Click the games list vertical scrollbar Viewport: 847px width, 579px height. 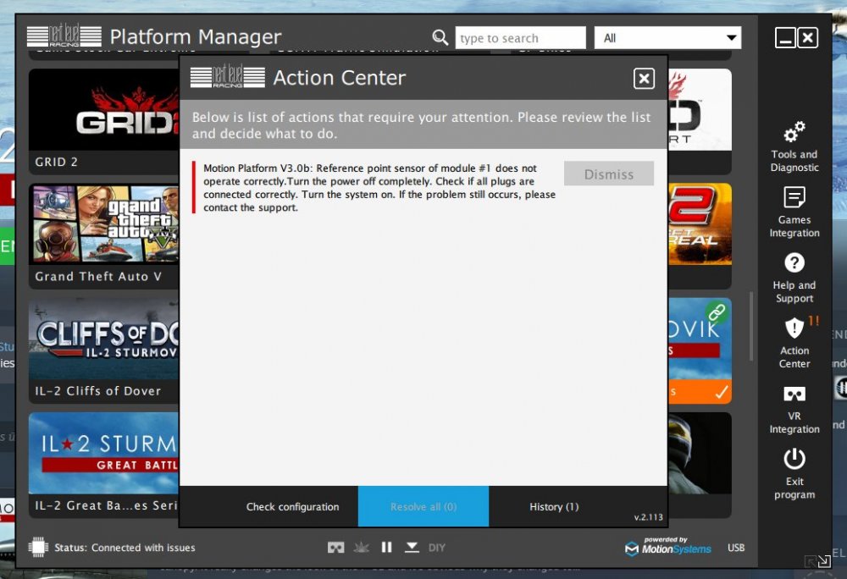tap(750, 327)
